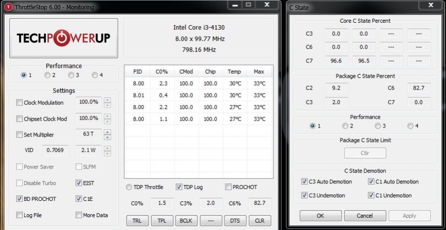Select the TDP Throttle radio button
Screen dimensions: 446x230
(129, 187)
